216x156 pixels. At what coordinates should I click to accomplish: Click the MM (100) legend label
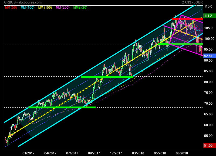pos(28,8)
